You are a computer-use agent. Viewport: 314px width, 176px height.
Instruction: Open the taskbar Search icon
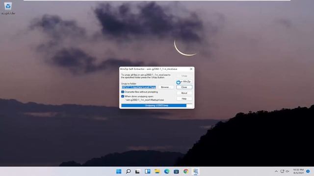129,172
